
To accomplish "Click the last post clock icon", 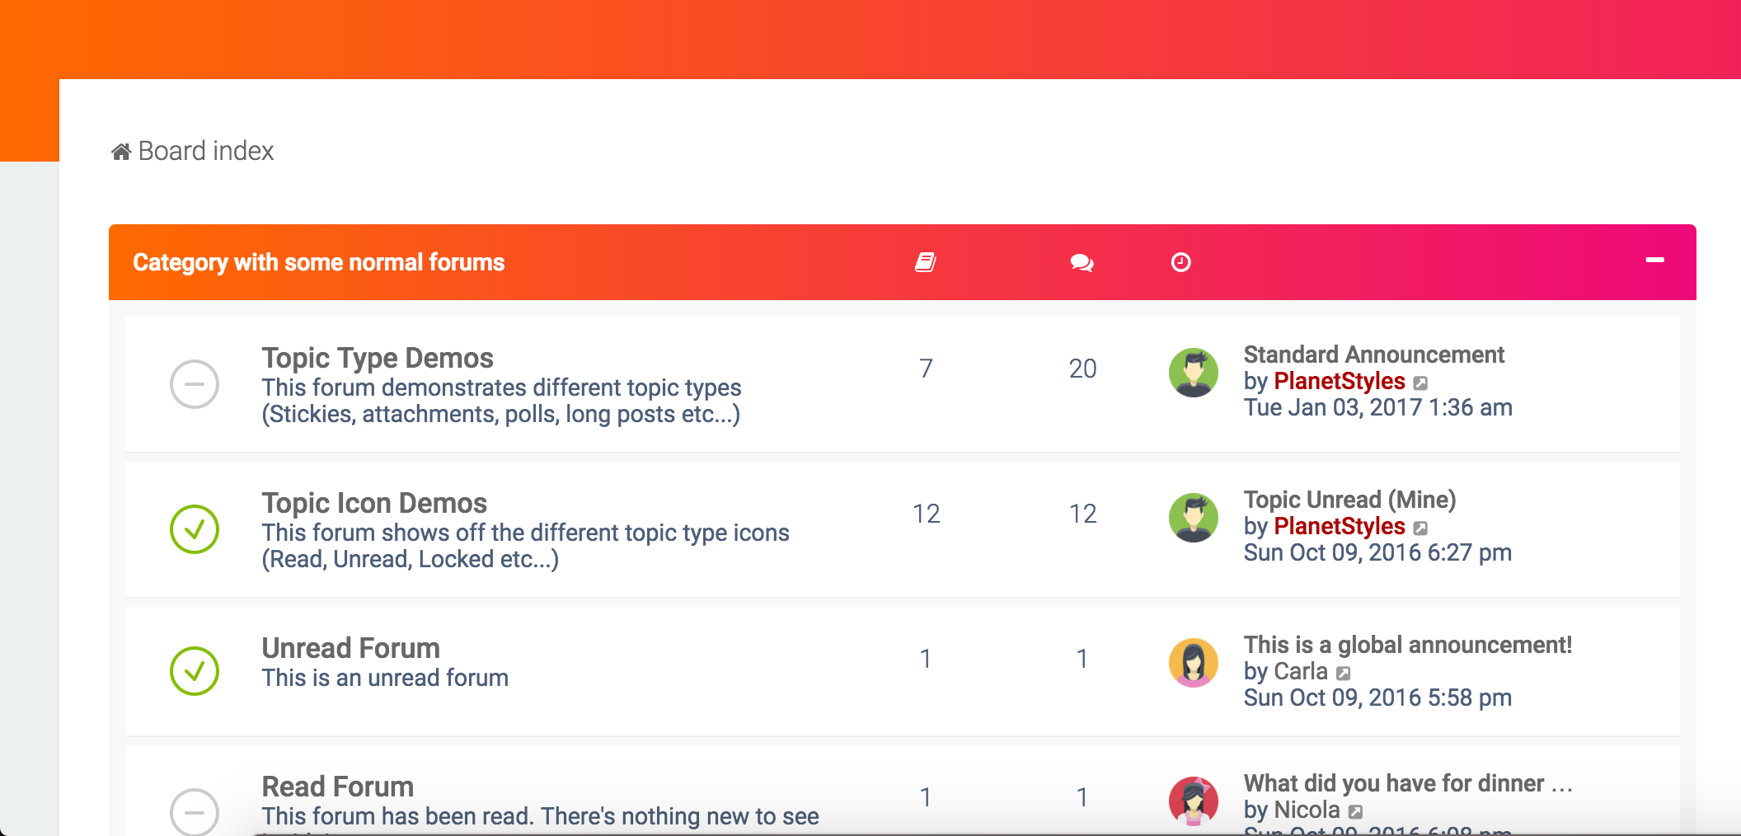I will 1181,262.
